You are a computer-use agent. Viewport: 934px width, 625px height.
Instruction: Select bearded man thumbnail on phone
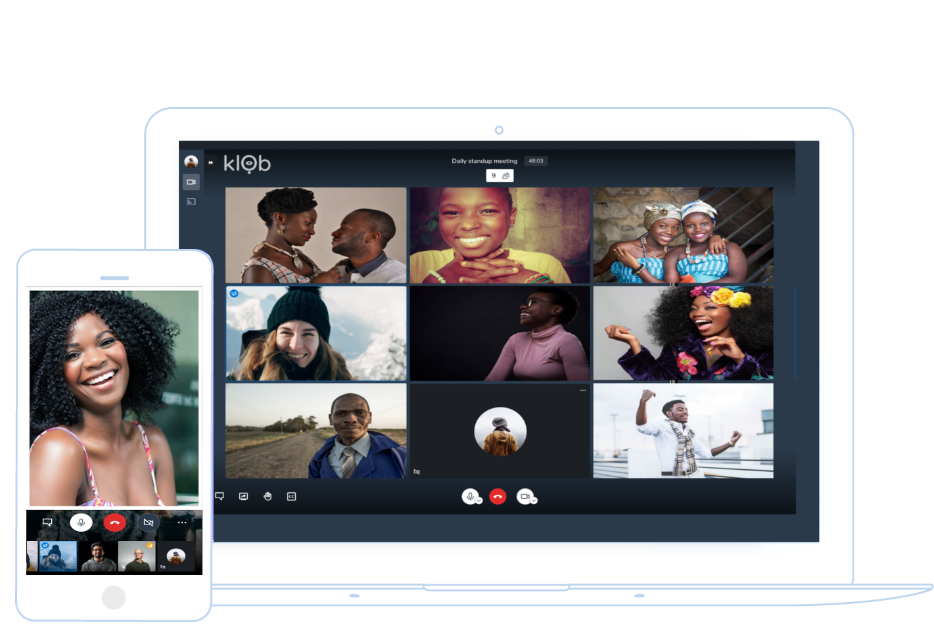[99, 557]
